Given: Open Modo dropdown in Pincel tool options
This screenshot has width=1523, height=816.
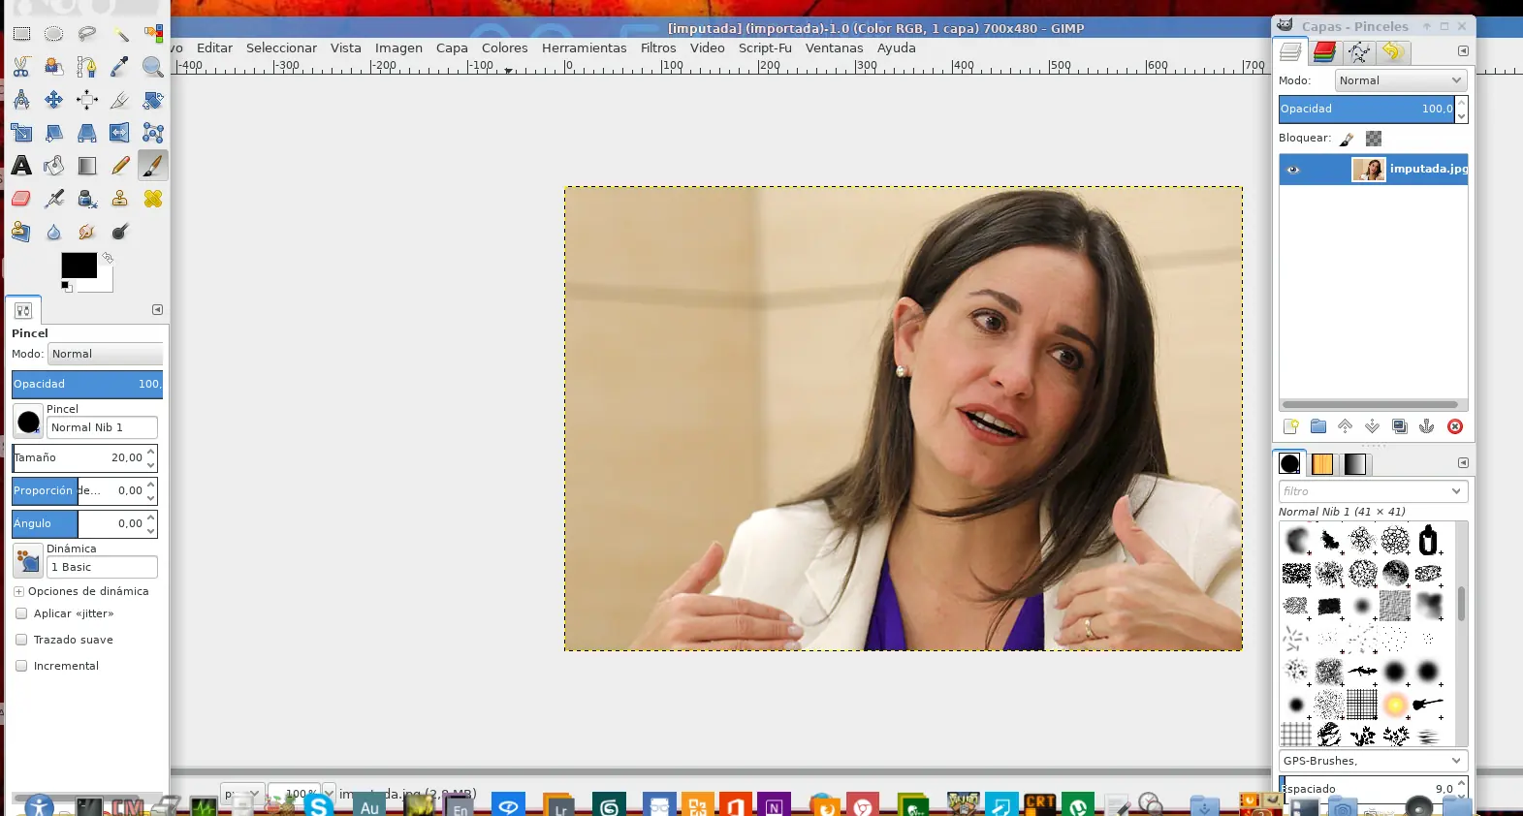Looking at the screenshot, I should point(105,354).
